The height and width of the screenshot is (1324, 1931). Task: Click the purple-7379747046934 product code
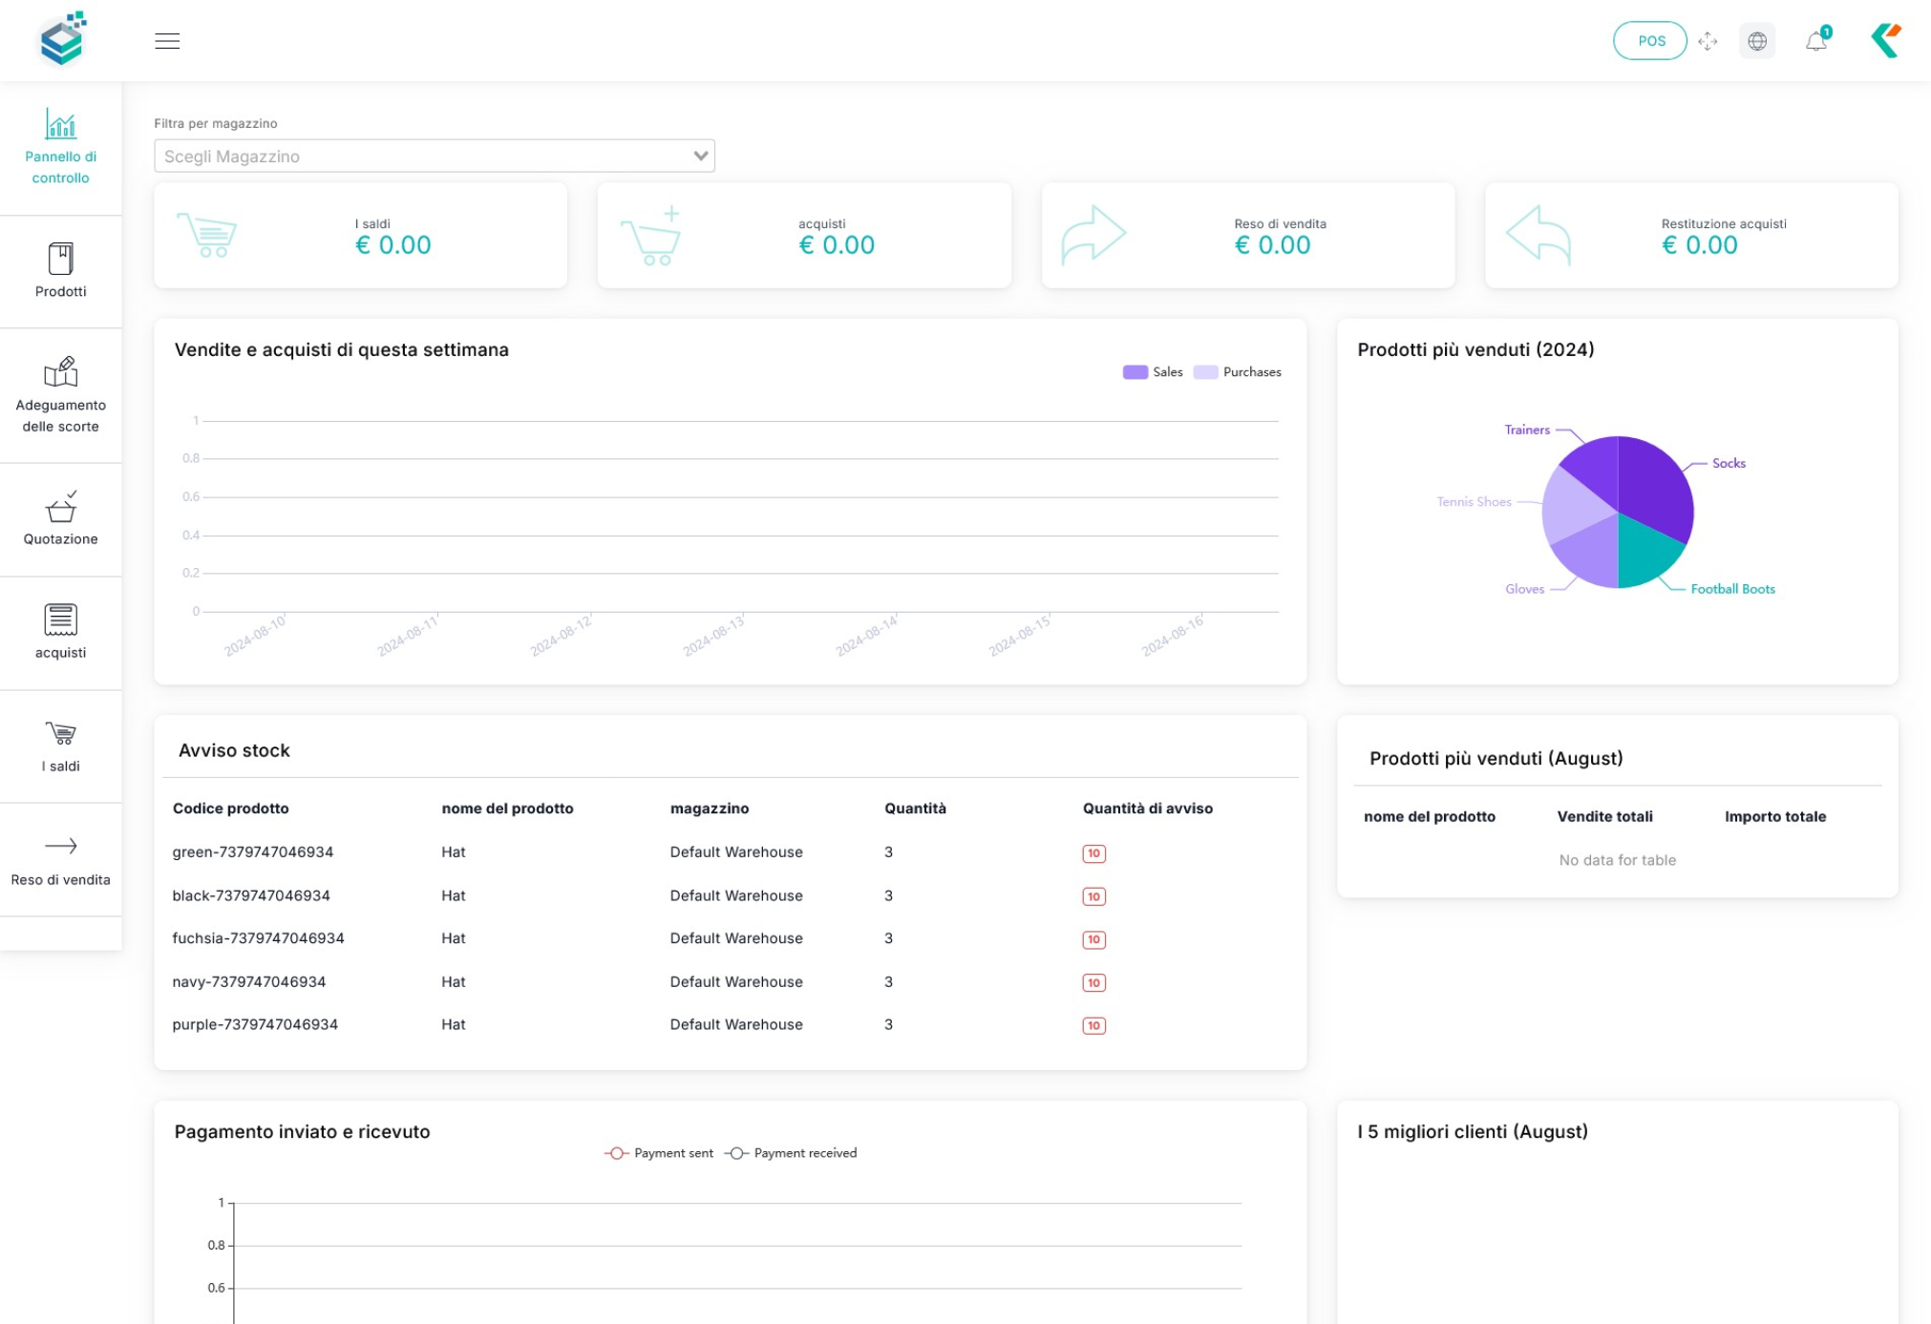(255, 1024)
